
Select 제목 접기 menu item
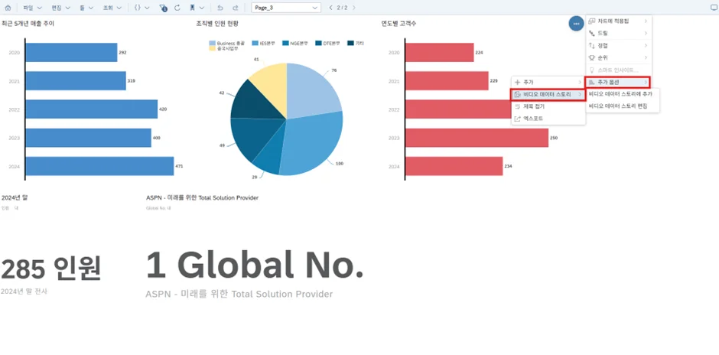point(548,106)
